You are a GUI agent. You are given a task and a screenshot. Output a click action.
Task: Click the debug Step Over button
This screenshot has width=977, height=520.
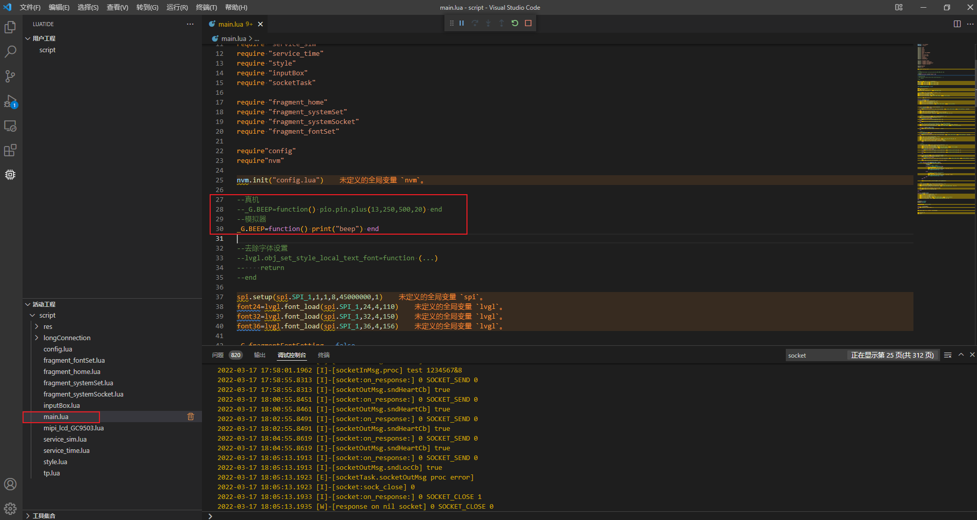coord(475,23)
